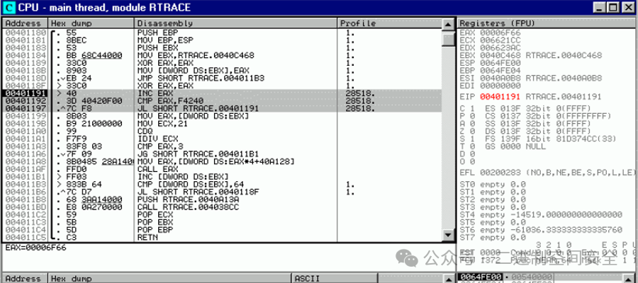Click the Profile column header
638x283 pixels.
388,23
